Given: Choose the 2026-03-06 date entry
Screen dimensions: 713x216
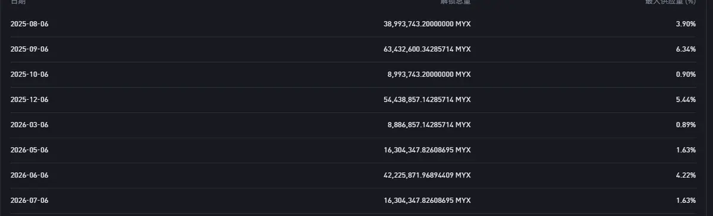Looking at the screenshot, I should [30, 125].
